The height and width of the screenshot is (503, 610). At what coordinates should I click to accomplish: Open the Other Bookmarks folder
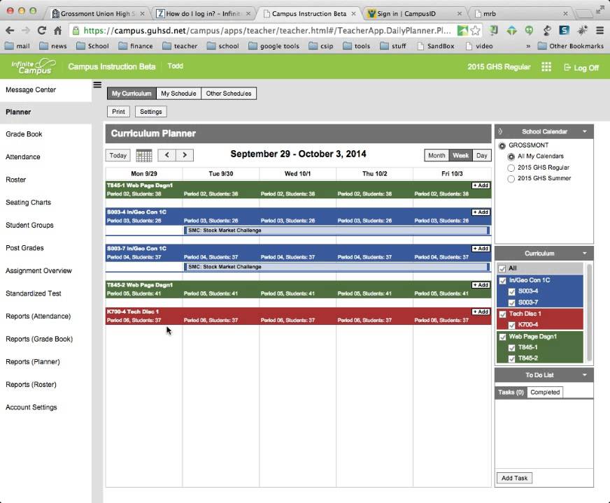click(571, 46)
